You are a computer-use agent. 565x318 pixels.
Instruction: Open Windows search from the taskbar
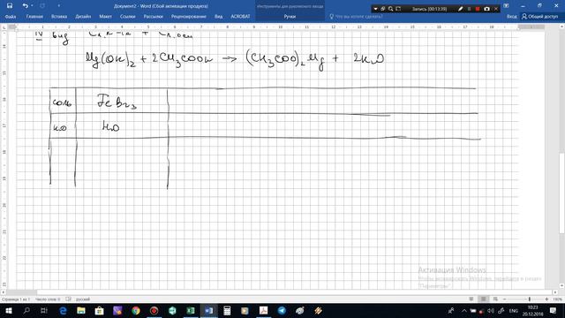(26, 310)
